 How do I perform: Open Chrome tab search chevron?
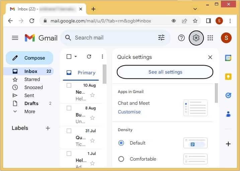point(195,9)
